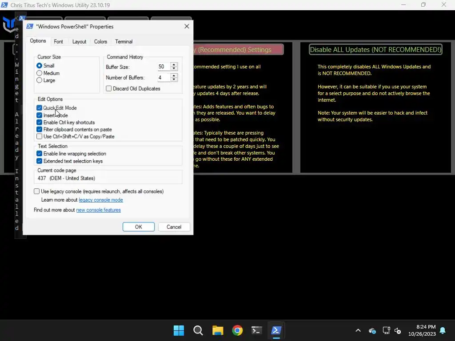Click the muted volume tray icon

398,330
